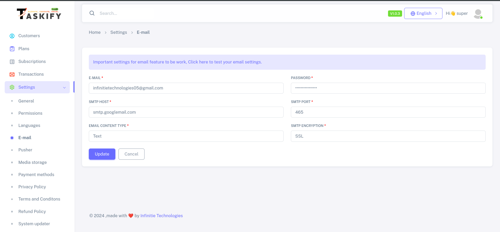Click the Settings gear icon
The height and width of the screenshot is (232, 500).
12,87
